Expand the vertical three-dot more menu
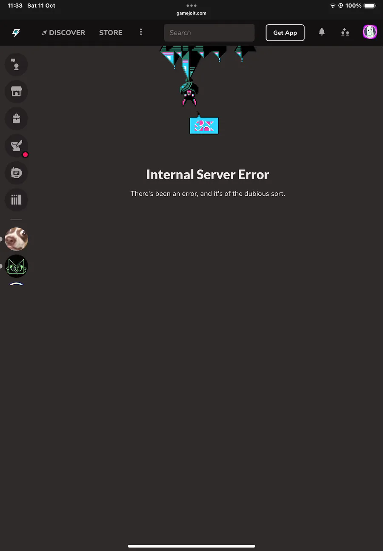This screenshot has height=551, width=383. click(141, 32)
